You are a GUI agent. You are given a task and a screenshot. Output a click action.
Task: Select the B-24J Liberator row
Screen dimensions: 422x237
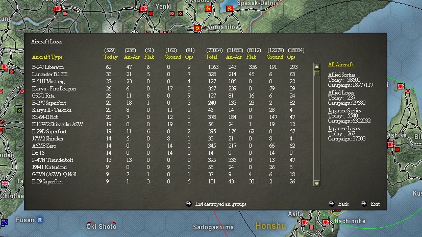click(x=165, y=67)
